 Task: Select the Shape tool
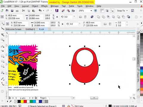click(2, 29)
